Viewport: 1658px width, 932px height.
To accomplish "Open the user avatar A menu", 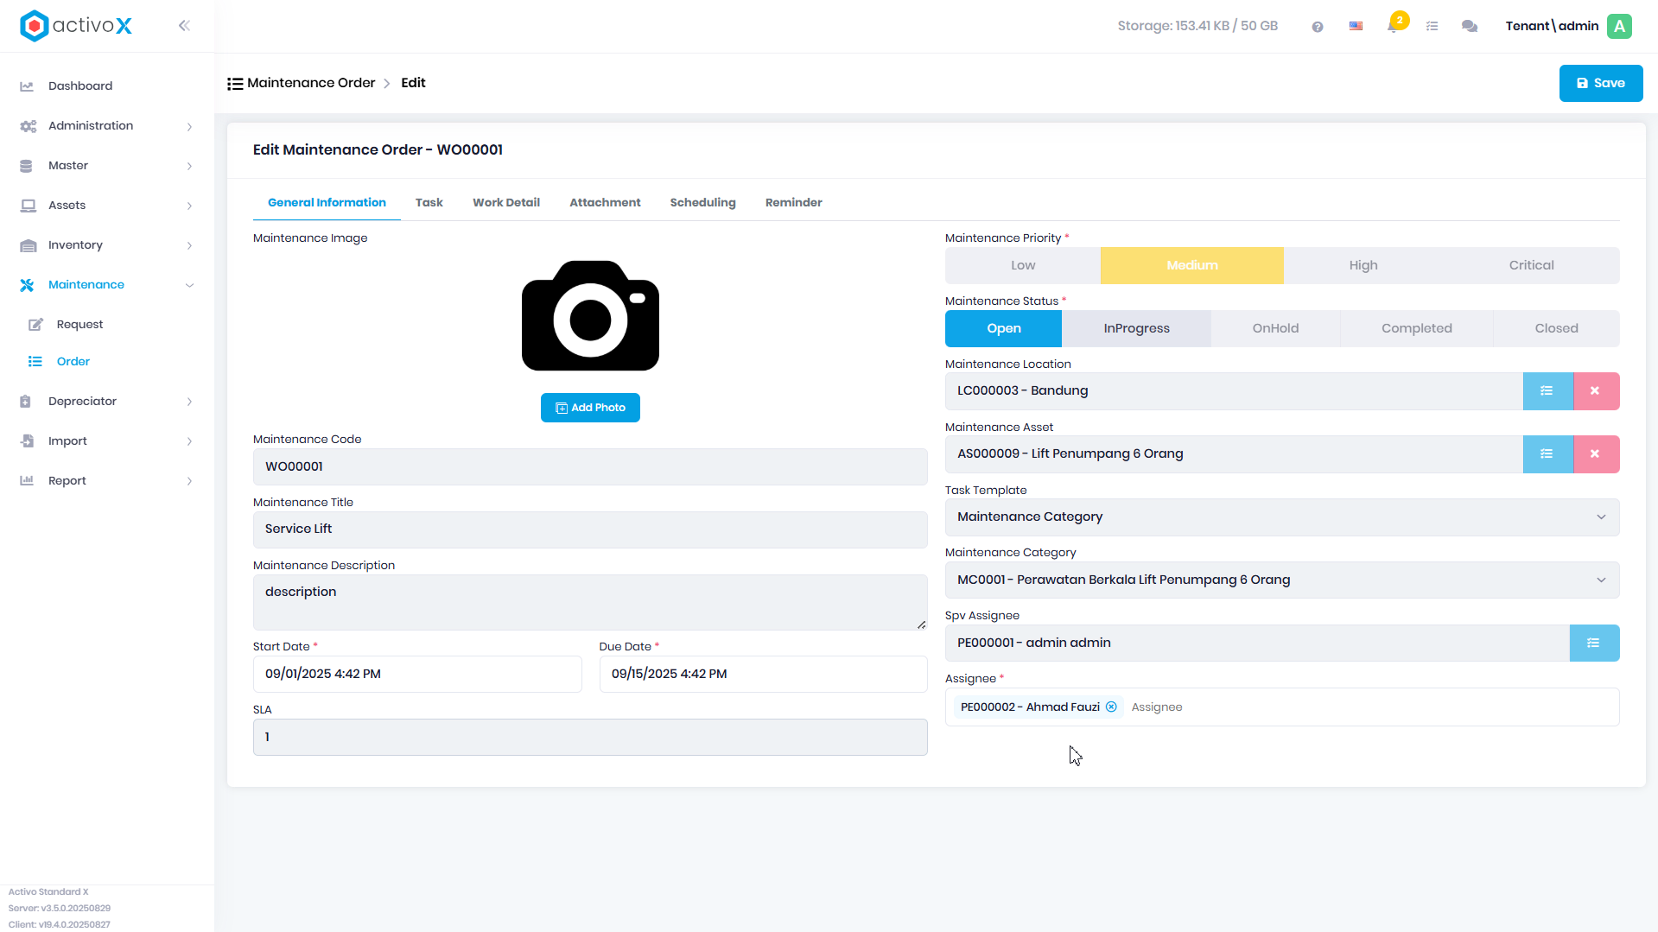I will coord(1620,26).
